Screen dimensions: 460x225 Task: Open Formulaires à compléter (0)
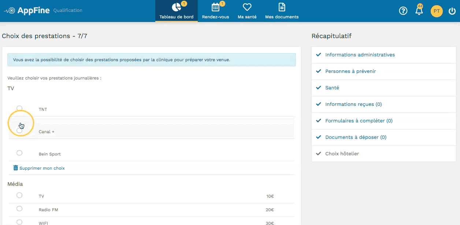tap(359, 121)
